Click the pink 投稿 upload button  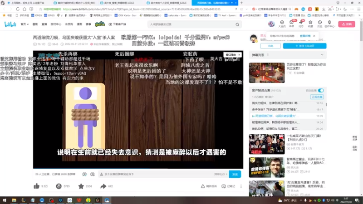(x=347, y=24)
